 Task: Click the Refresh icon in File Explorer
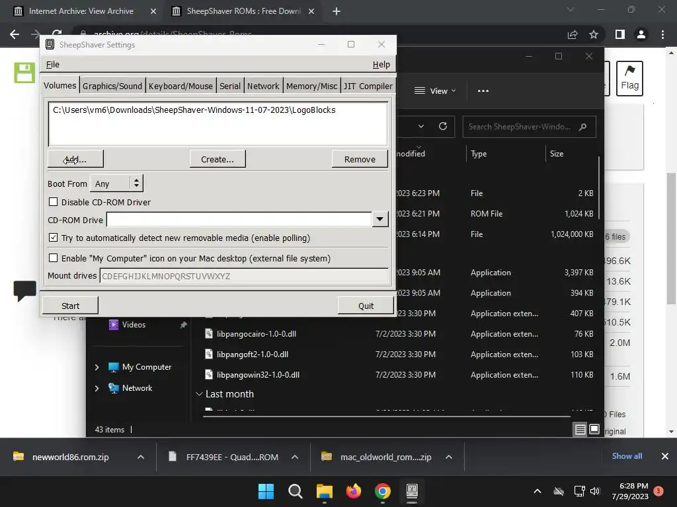(x=442, y=126)
